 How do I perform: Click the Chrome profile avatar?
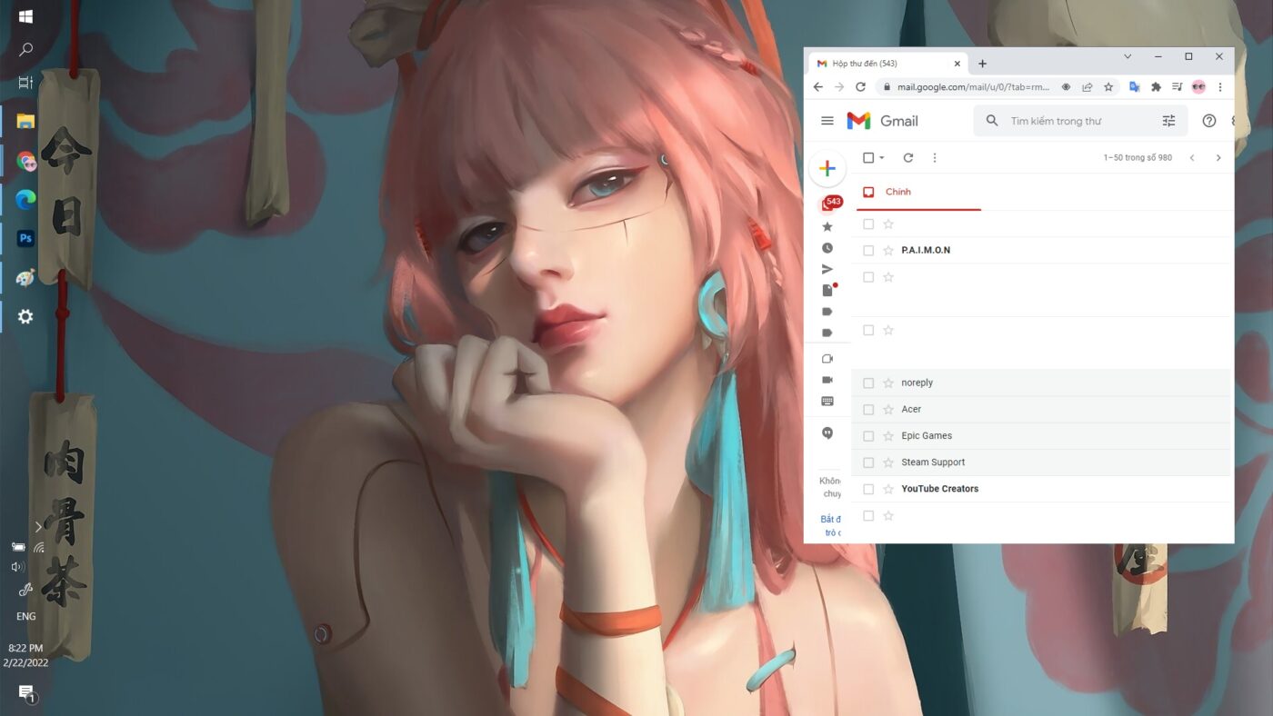click(1198, 87)
